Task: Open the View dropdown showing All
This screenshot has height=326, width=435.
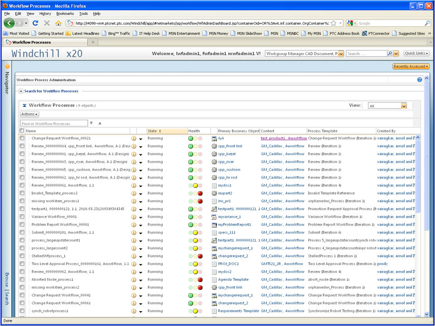Action: 387,105
